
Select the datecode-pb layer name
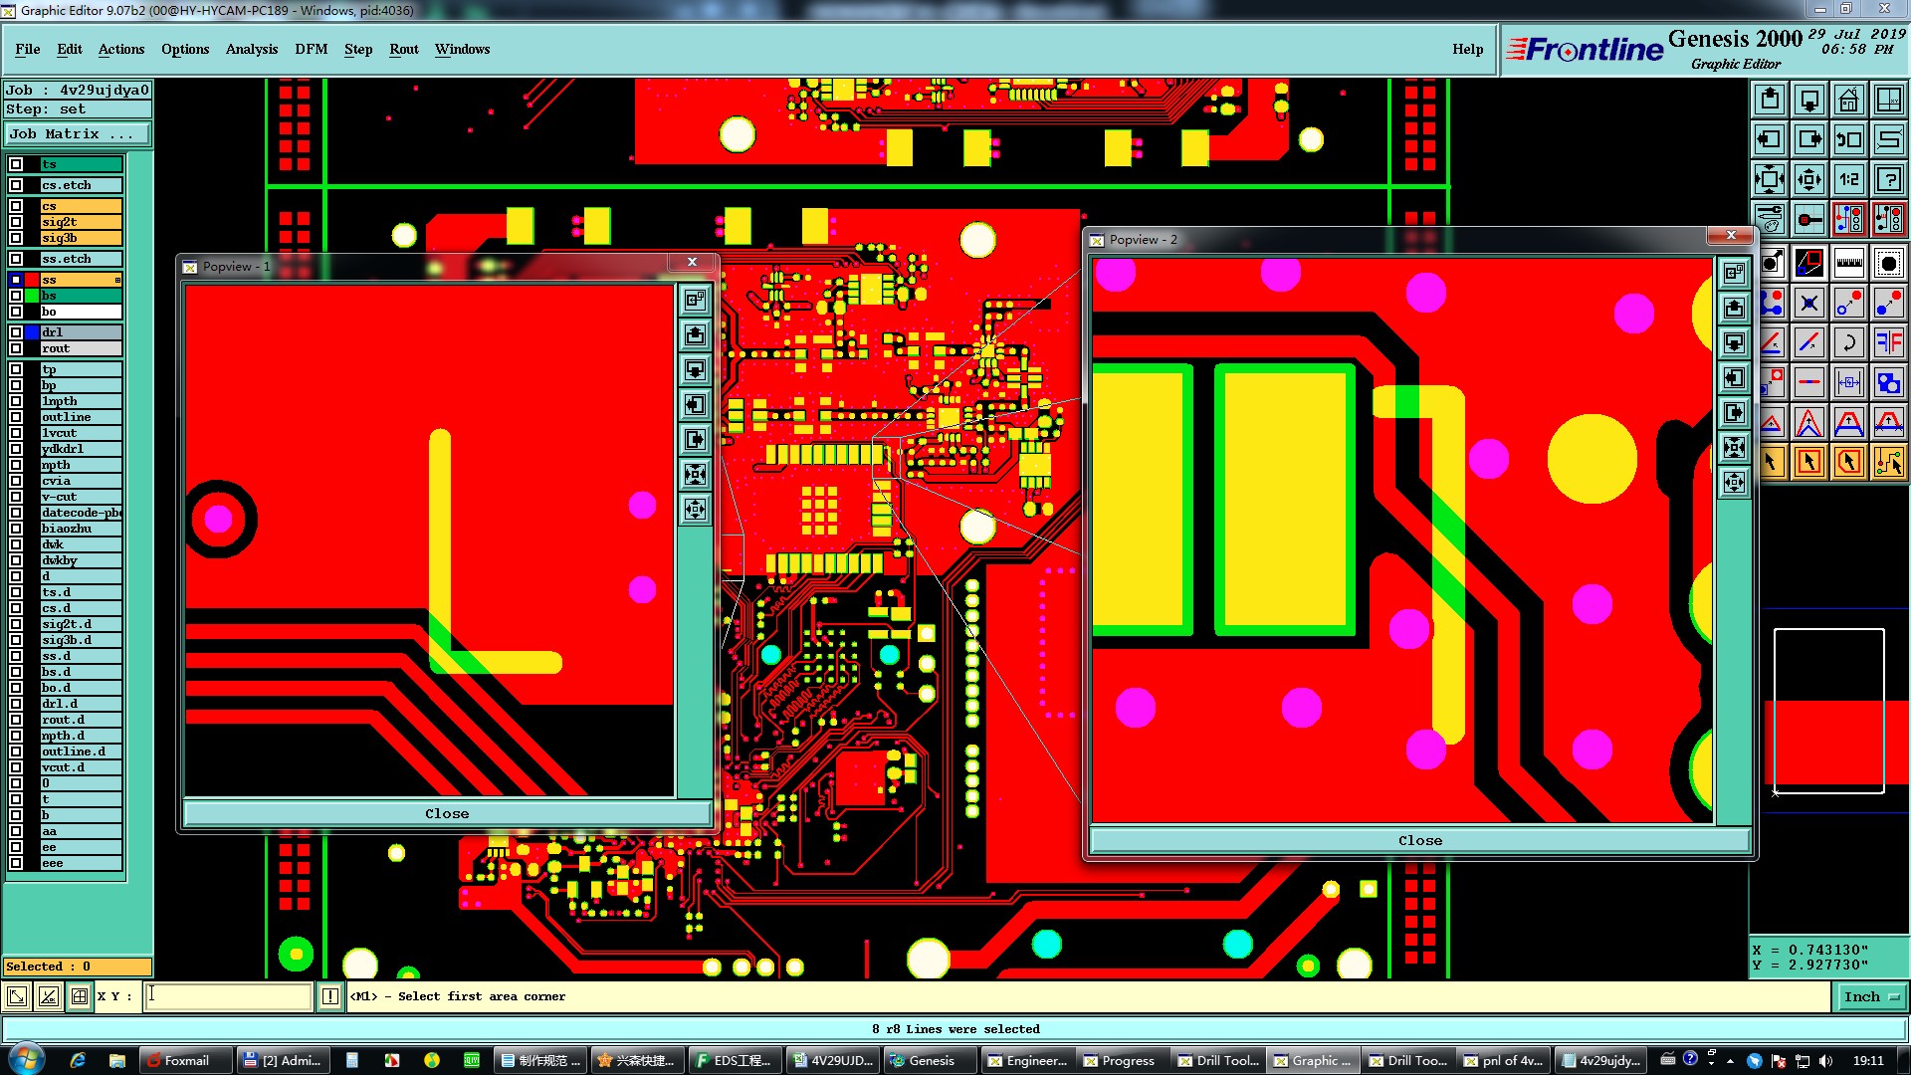[x=82, y=513]
